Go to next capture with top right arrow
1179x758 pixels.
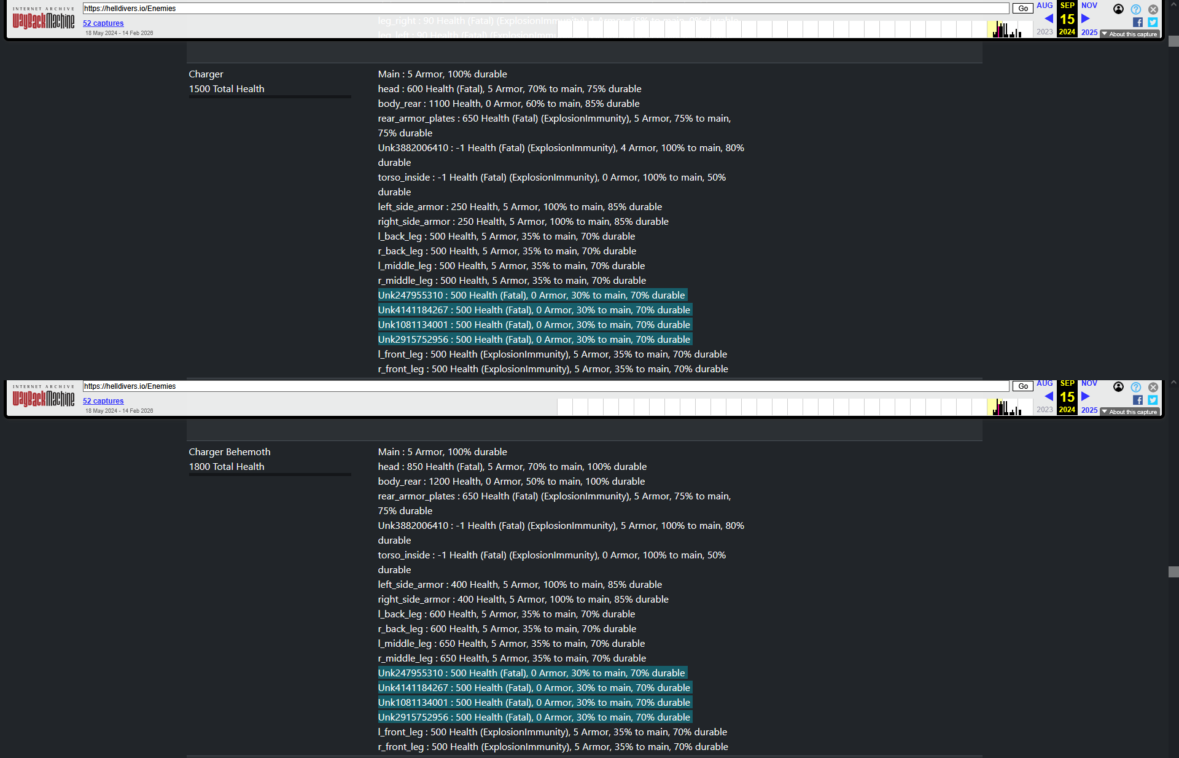[x=1086, y=18]
